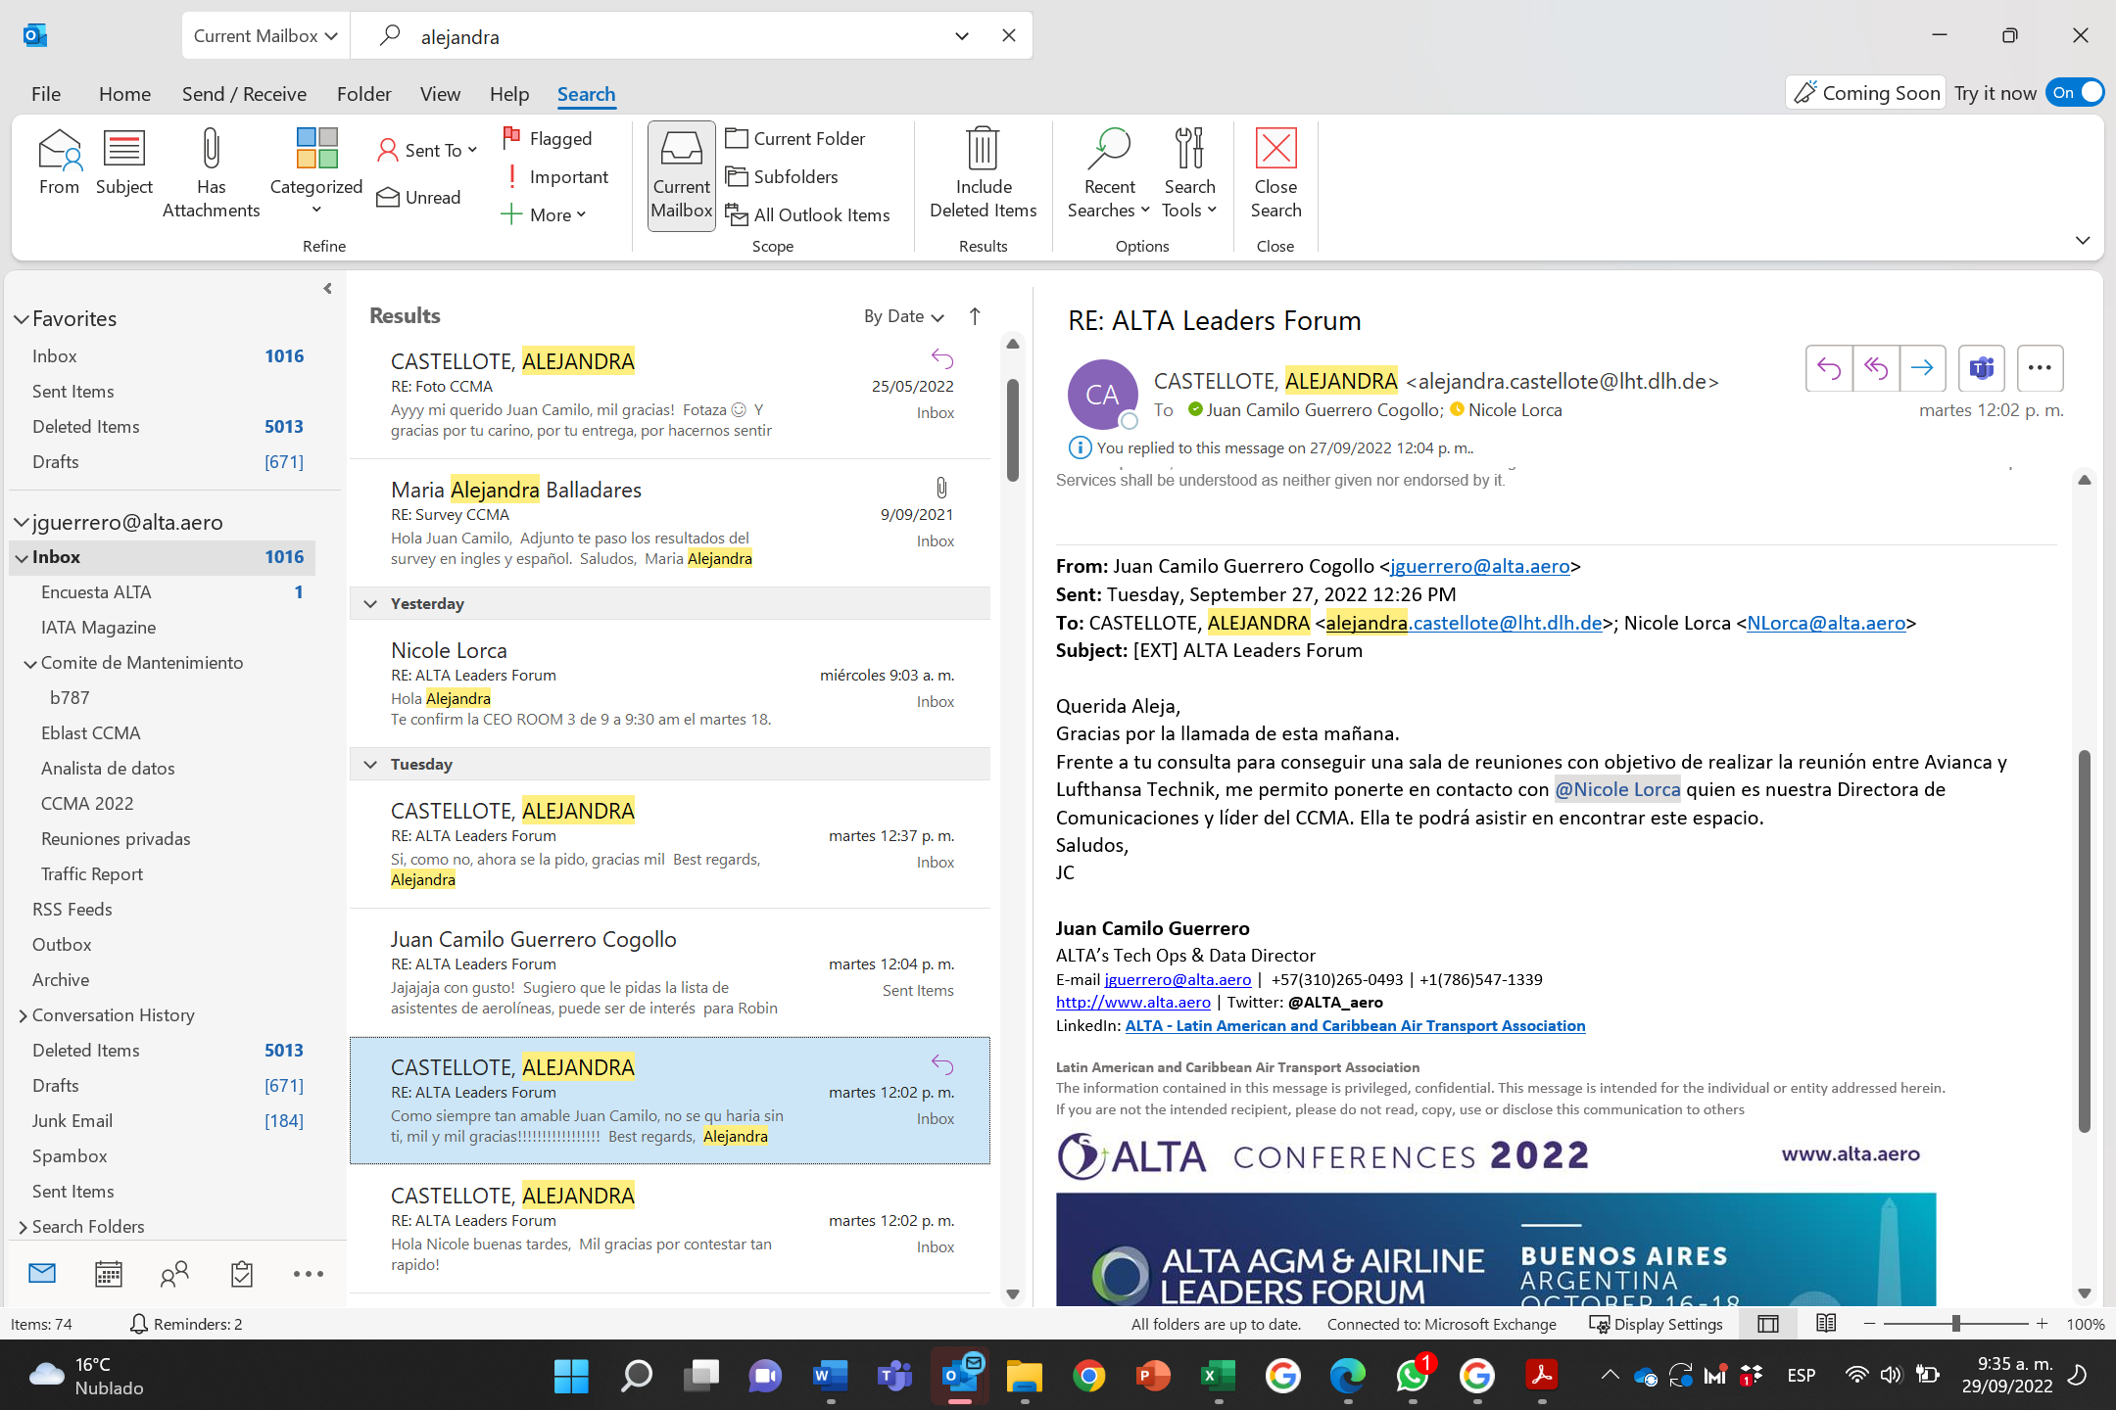
Task: Set scope to All Outlook Items
Action: [x=807, y=215]
